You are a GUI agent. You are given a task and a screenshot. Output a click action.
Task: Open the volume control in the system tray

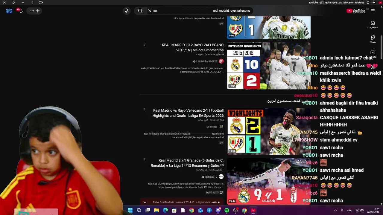[x=362, y=210]
